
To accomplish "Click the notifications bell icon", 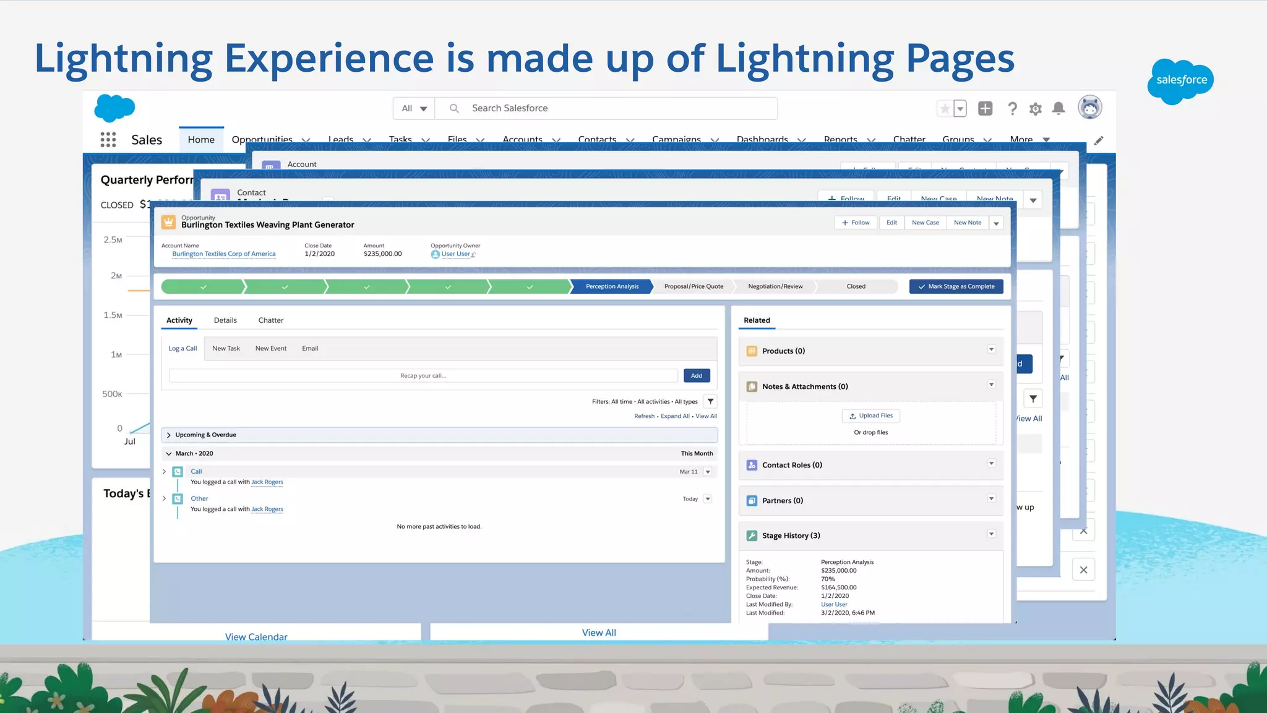I will pos(1059,109).
